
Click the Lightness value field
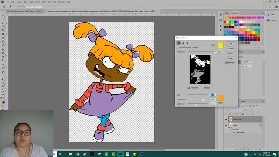tap(213, 104)
